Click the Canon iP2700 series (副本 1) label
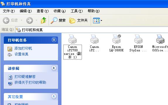The image size is (168, 105). coord(73,52)
